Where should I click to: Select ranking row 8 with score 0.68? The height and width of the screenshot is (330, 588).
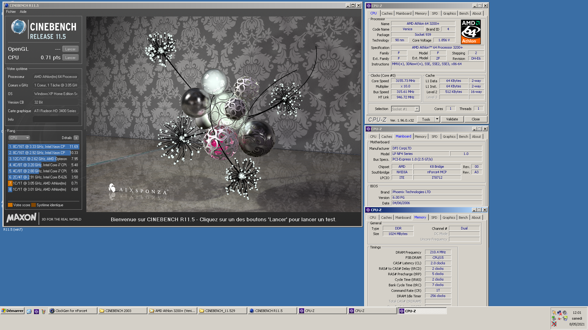tap(43, 189)
